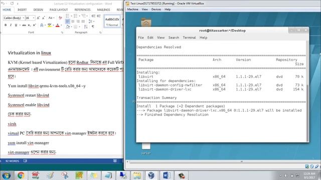Open highlight color dropdown arrow
Image resolution: width=321 pixels, height=180 pixels.
53,25
